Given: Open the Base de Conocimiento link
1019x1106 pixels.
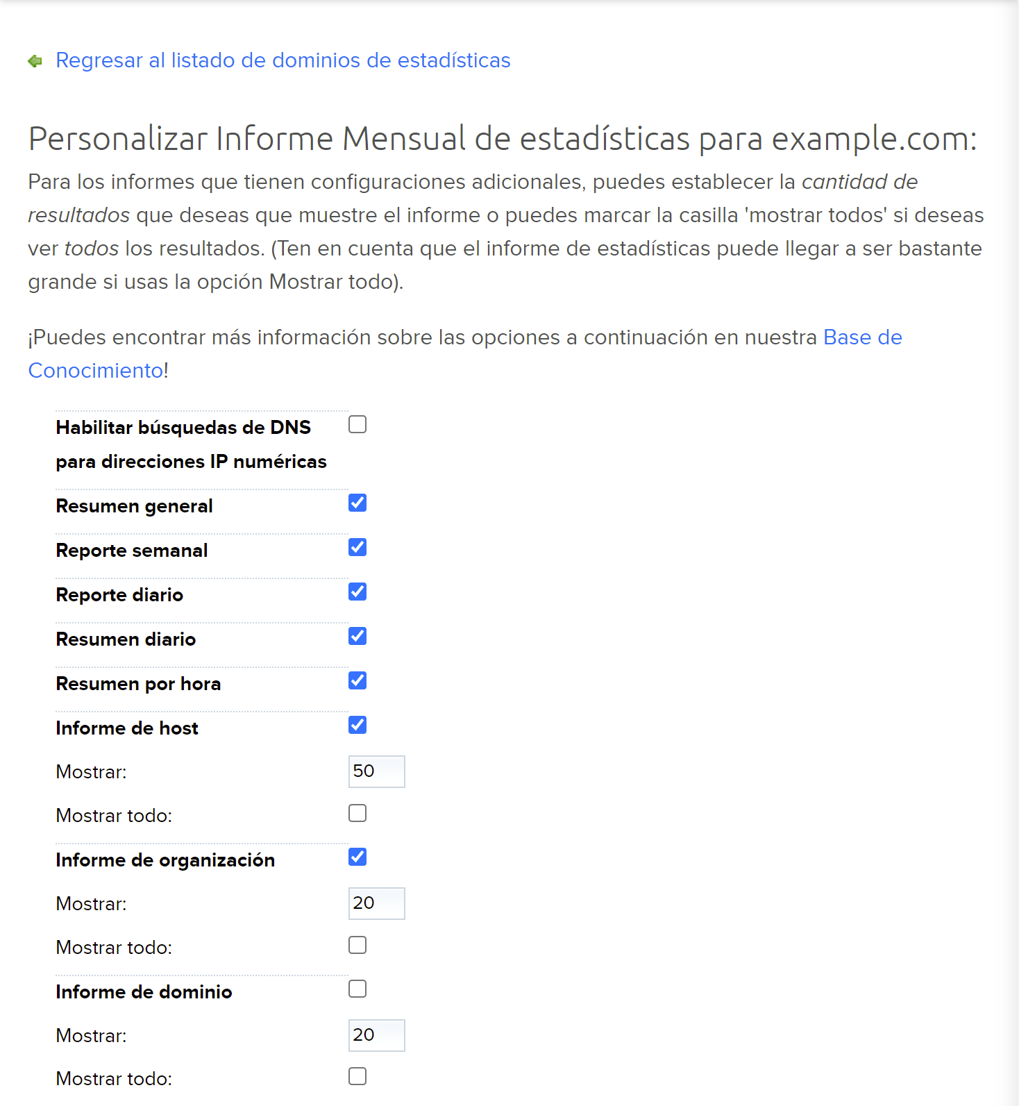Looking at the screenshot, I should click(465, 354).
